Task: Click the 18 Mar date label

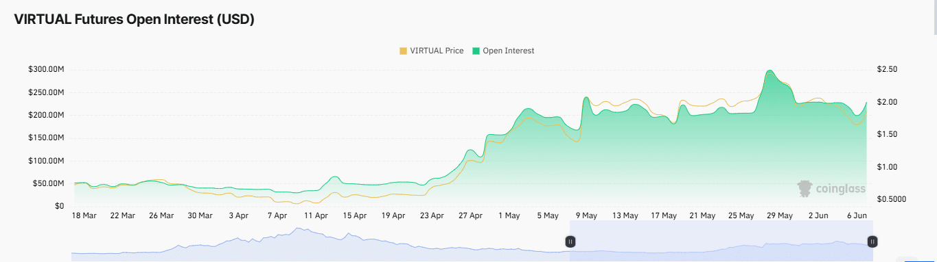Action: click(84, 215)
